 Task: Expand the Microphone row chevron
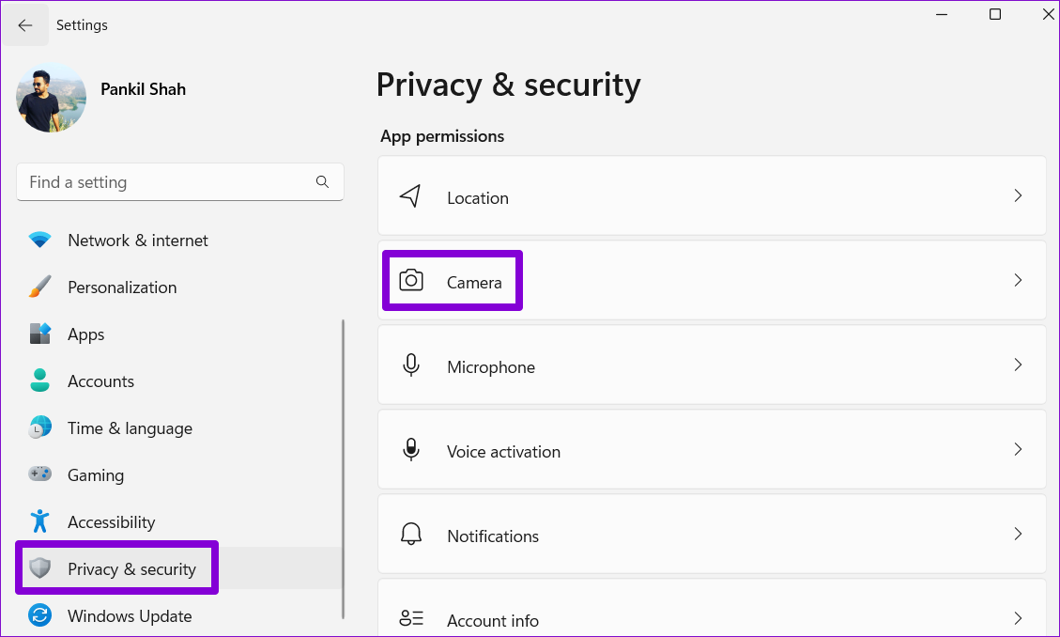pyautogui.click(x=1018, y=365)
